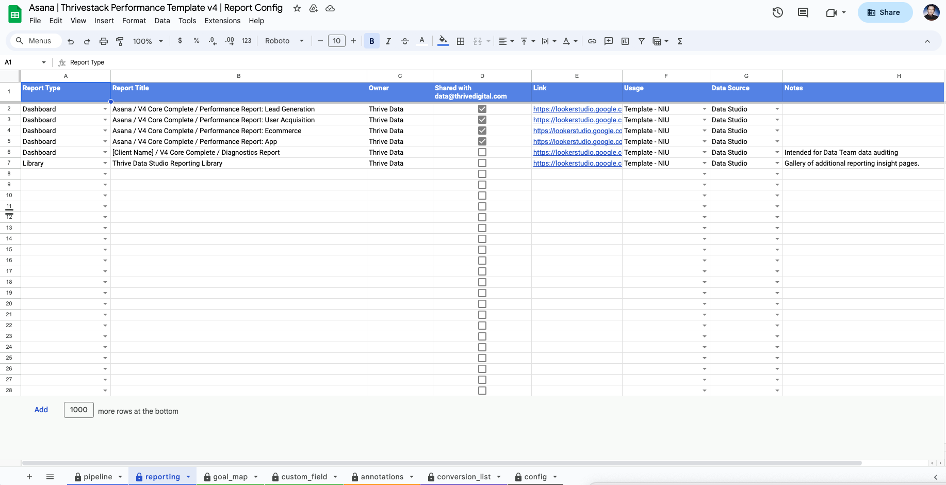The height and width of the screenshot is (485, 946).
Task: Click the paint format icon
Action: pos(120,41)
